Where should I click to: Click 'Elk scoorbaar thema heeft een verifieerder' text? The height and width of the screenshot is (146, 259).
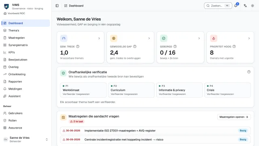click(88, 102)
